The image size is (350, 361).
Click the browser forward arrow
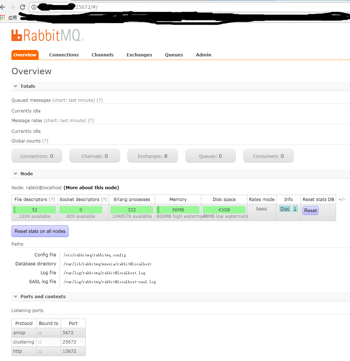point(13,7)
